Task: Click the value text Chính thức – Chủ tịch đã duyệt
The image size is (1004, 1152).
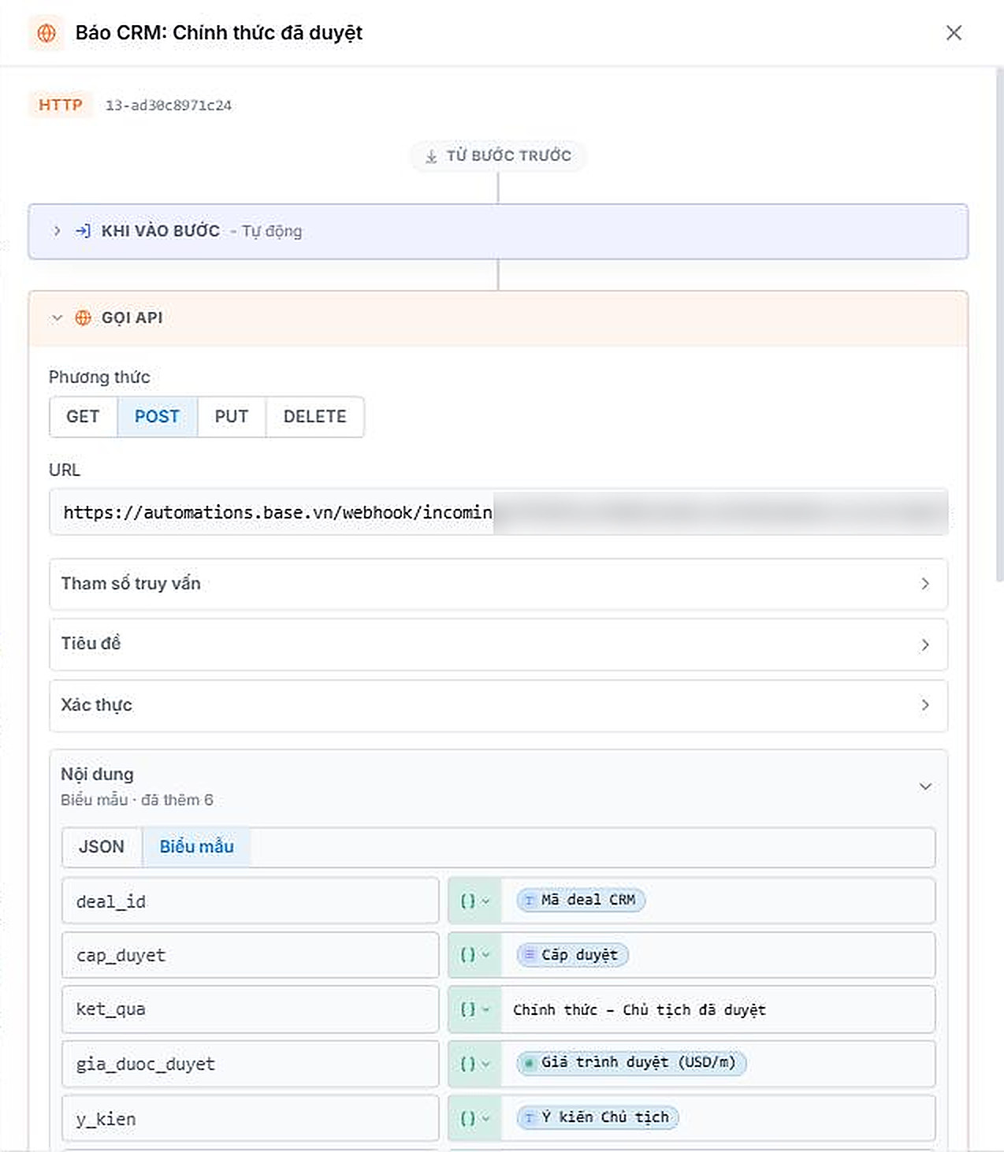Action: [x=639, y=1010]
